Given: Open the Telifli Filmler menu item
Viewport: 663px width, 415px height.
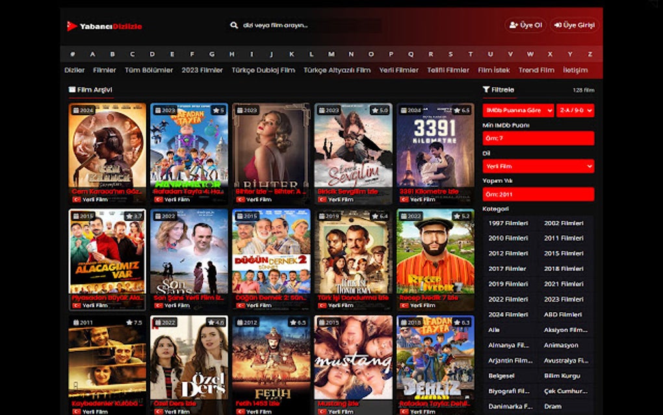Looking at the screenshot, I should [x=448, y=70].
